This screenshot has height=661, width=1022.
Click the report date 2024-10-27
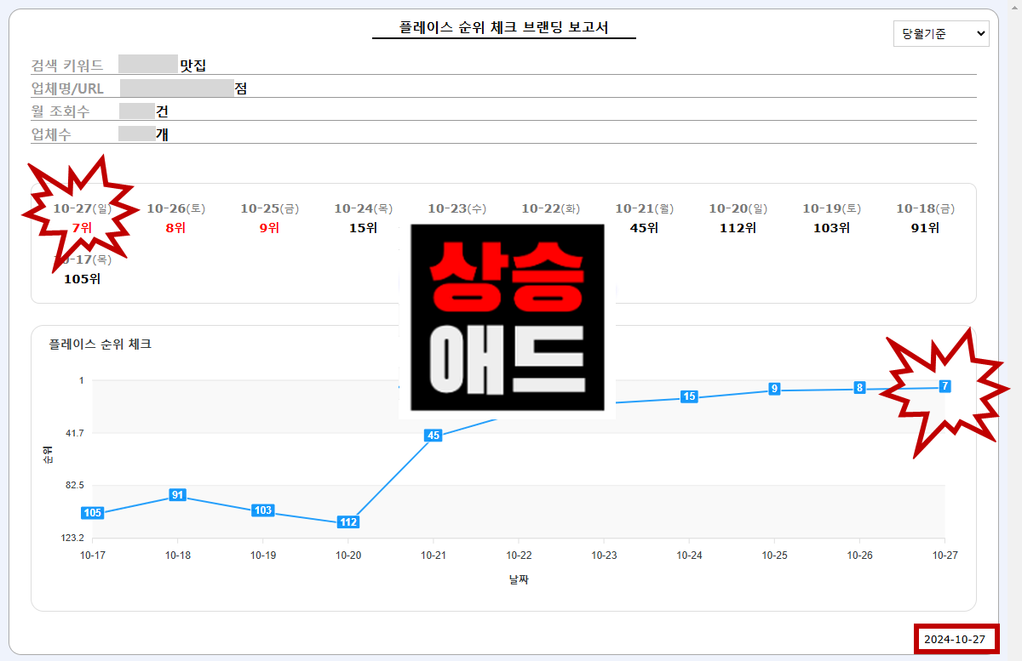tap(954, 638)
